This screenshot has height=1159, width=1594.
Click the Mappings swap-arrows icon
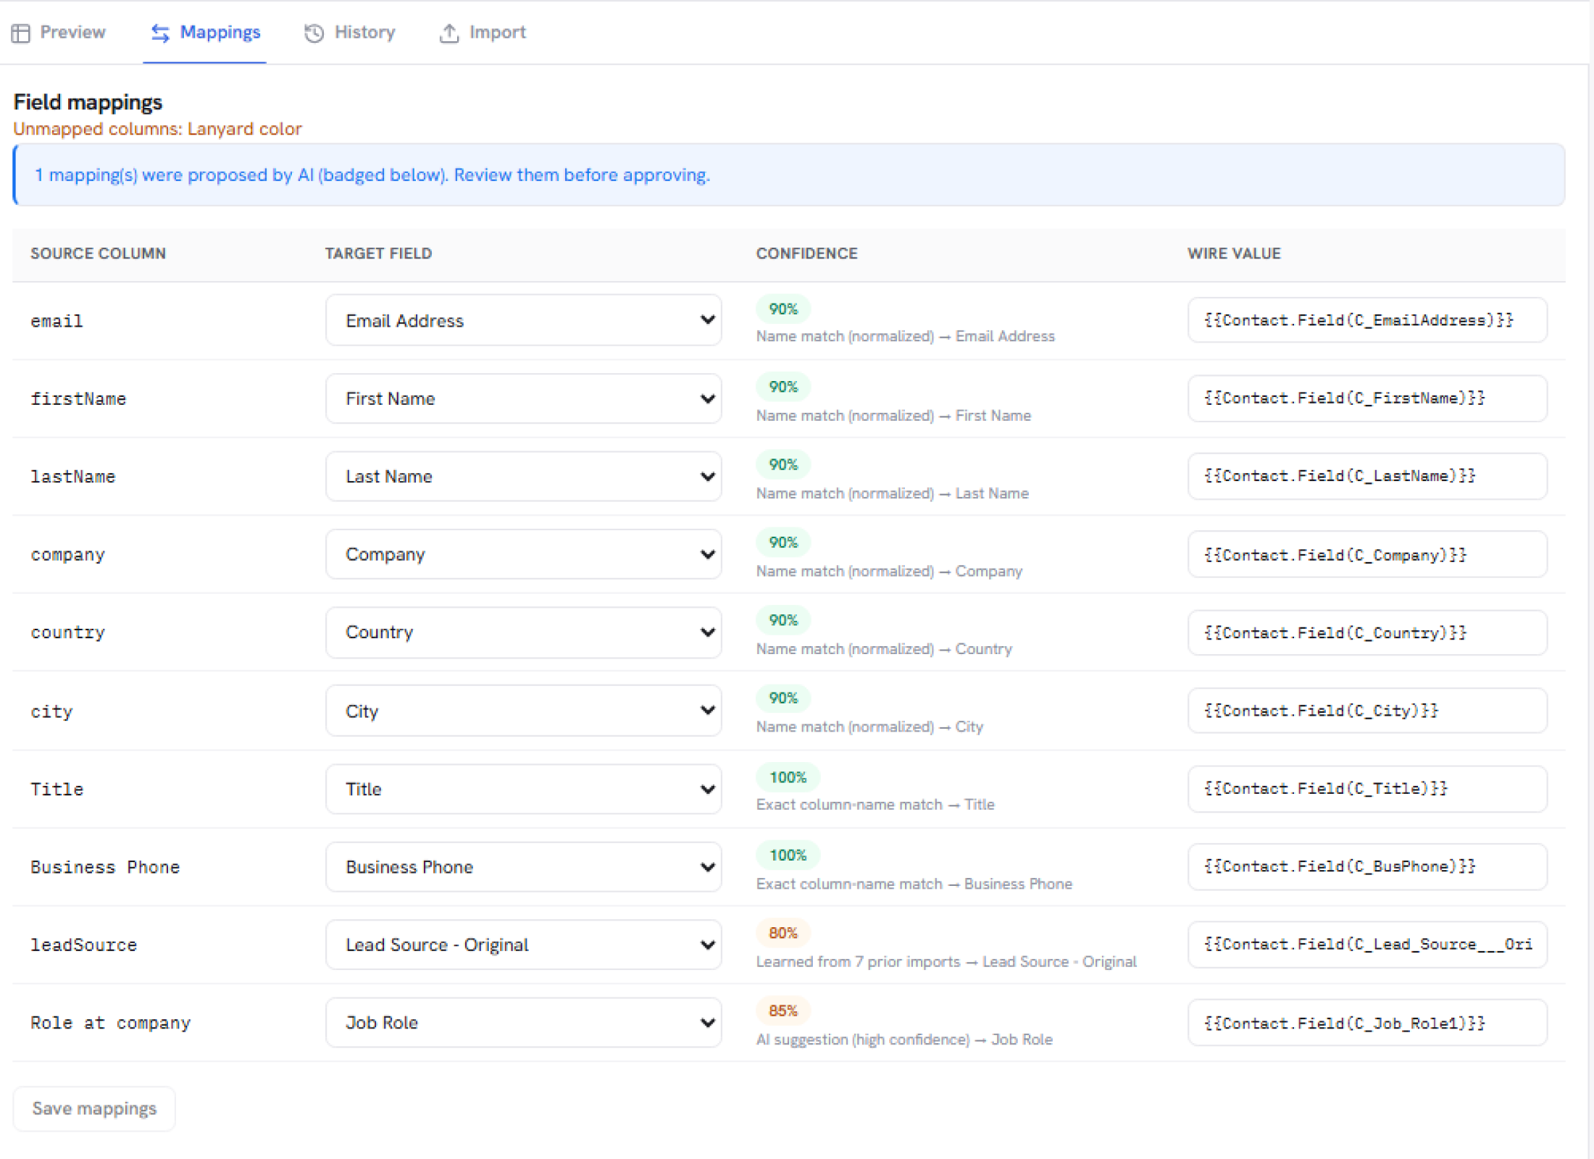click(160, 33)
